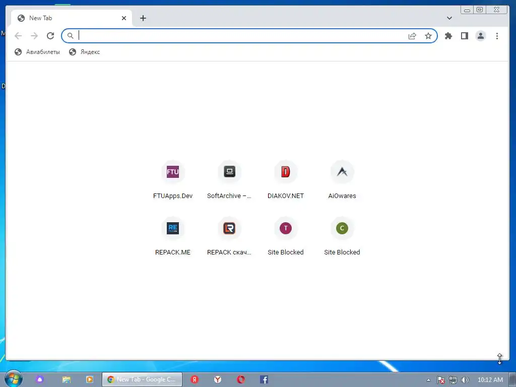
Task: Open Windows Explorer from taskbar
Action: (67, 379)
